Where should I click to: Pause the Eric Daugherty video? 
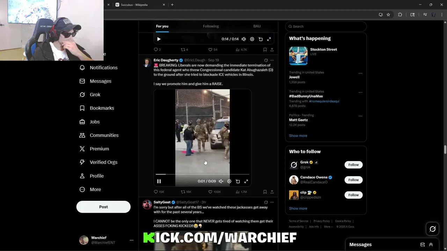pos(159,181)
